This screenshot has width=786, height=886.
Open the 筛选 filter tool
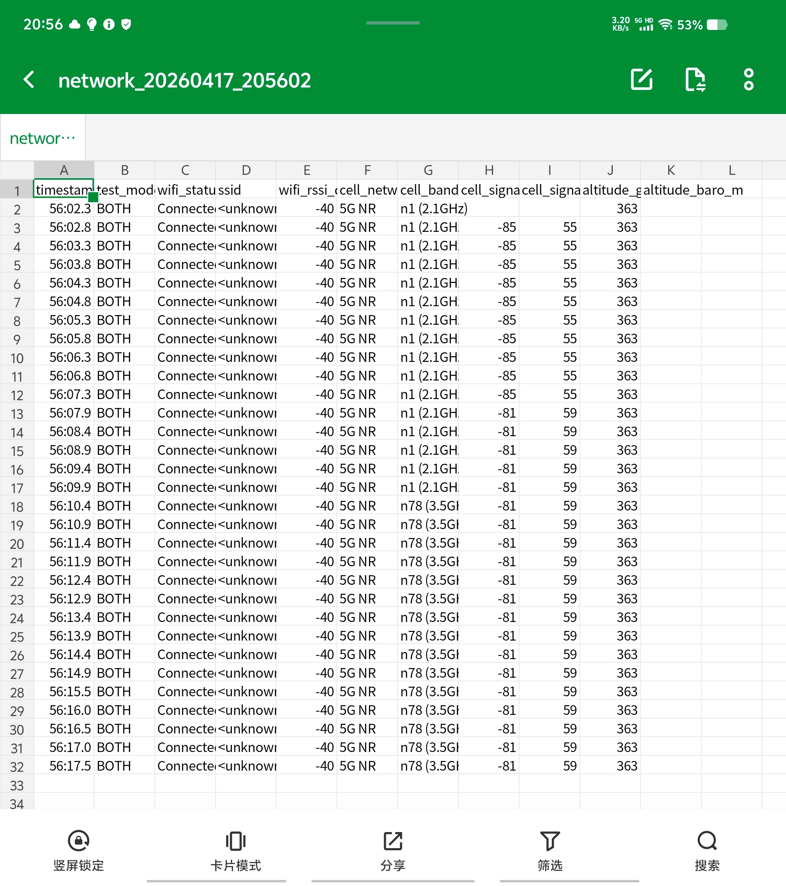pos(550,841)
